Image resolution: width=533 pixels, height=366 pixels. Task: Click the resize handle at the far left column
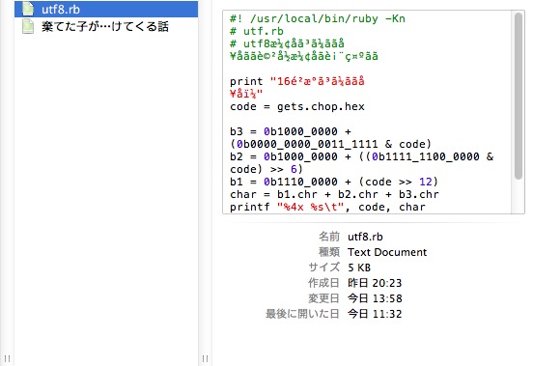(x=7, y=358)
